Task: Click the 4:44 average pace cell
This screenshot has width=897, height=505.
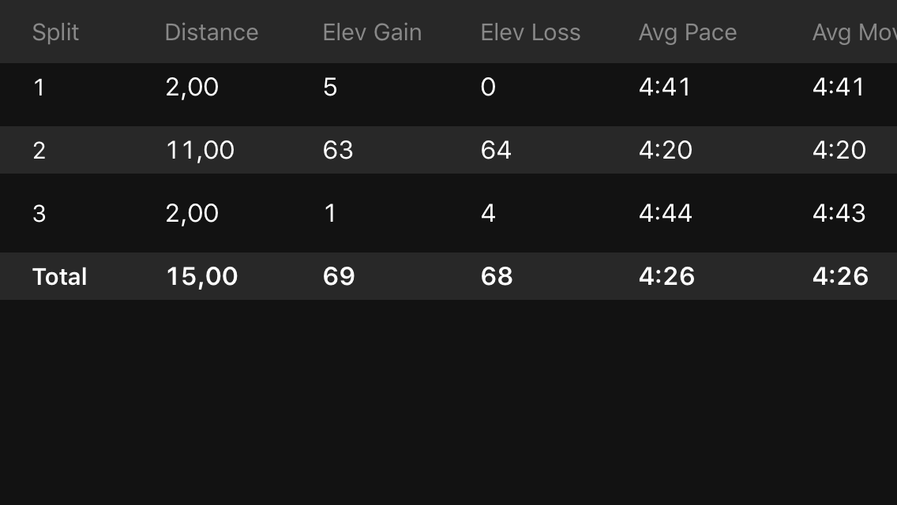Action: coord(666,213)
